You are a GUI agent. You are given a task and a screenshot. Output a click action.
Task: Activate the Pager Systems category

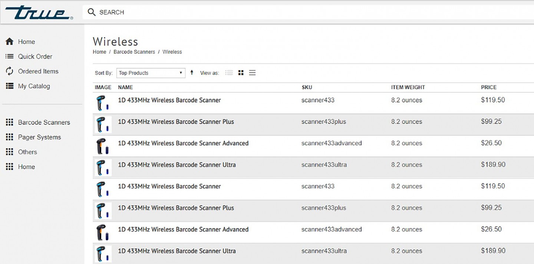point(39,137)
